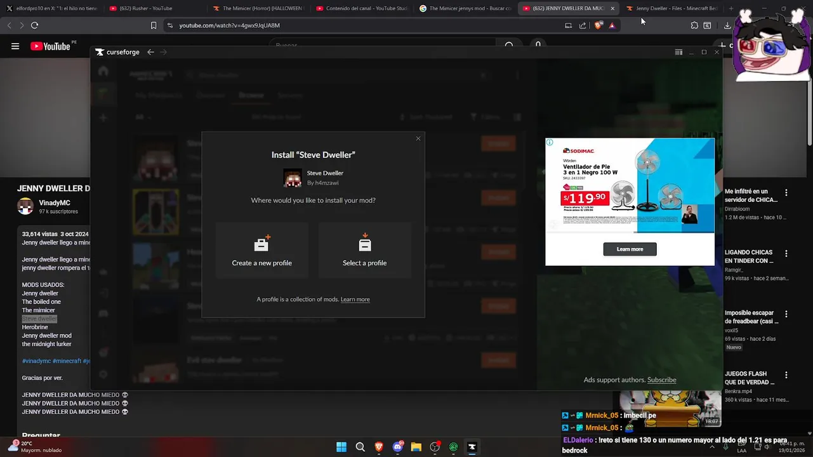The image size is (813, 457).
Task: Open VinadyMC channel avatar
Action: [25, 206]
